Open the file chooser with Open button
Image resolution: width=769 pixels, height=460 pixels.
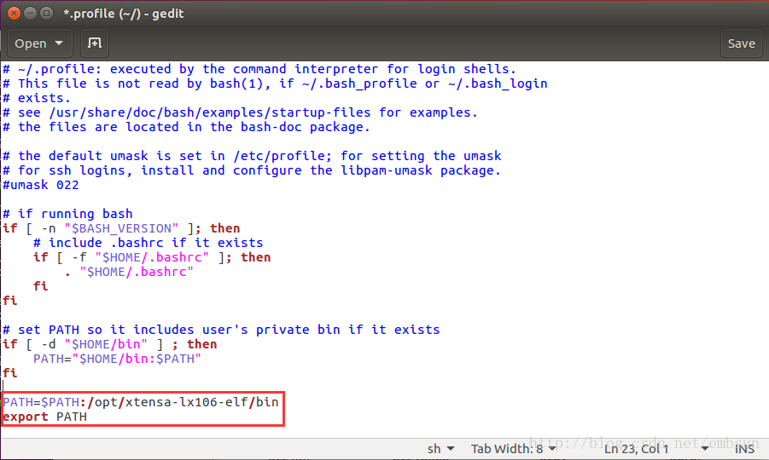[40, 43]
